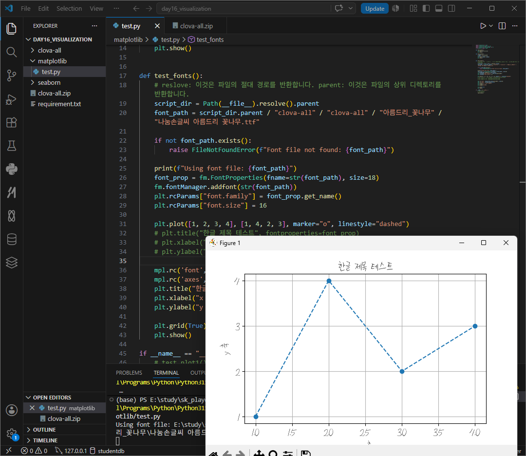The image size is (526, 456).
Task: Select test.py in the Explorer tree
Action: [64, 72]
